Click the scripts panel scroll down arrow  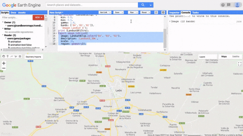(x=46, y=47)
